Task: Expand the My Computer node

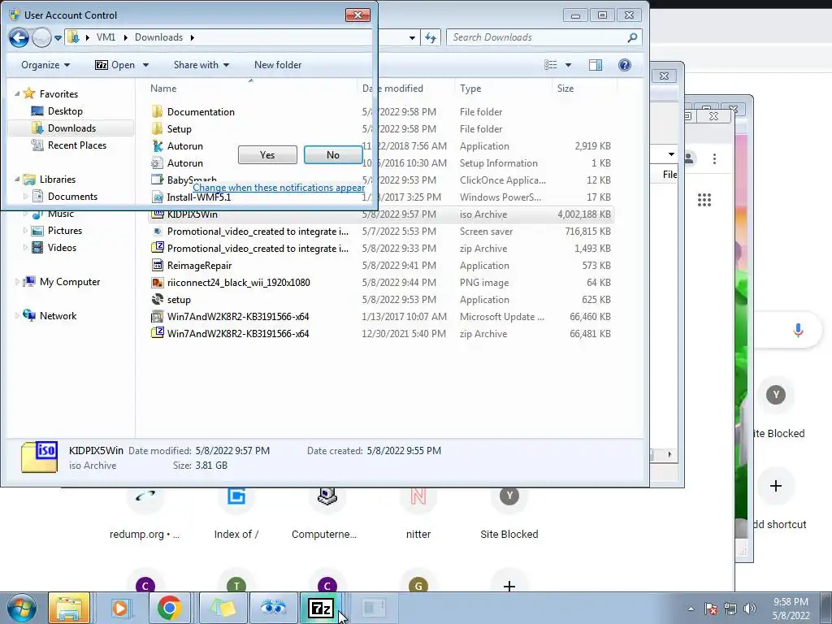Action: (17, 282)
